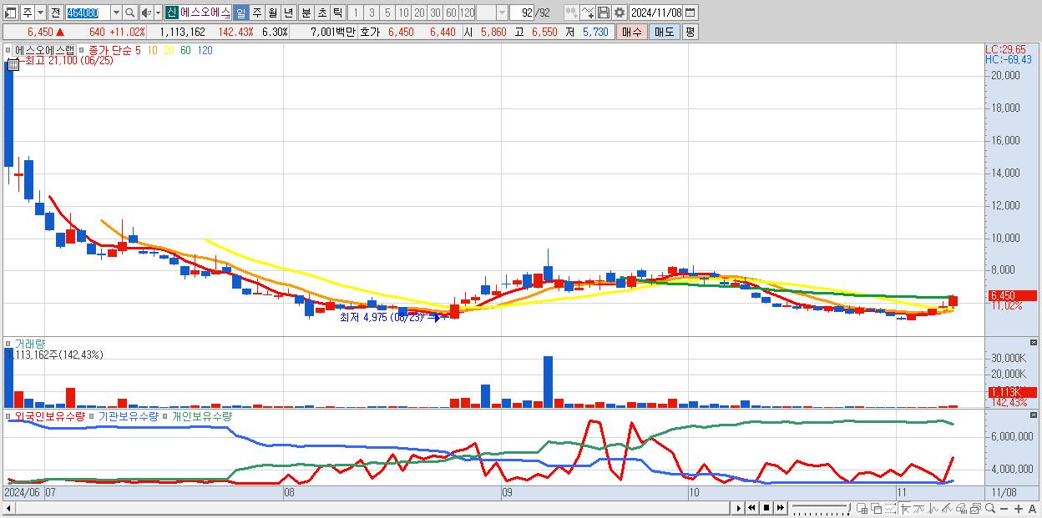This screenshot has height=518, width=1042.
Task: Close the 거래량 volume panel
Action: (1034, 342)
